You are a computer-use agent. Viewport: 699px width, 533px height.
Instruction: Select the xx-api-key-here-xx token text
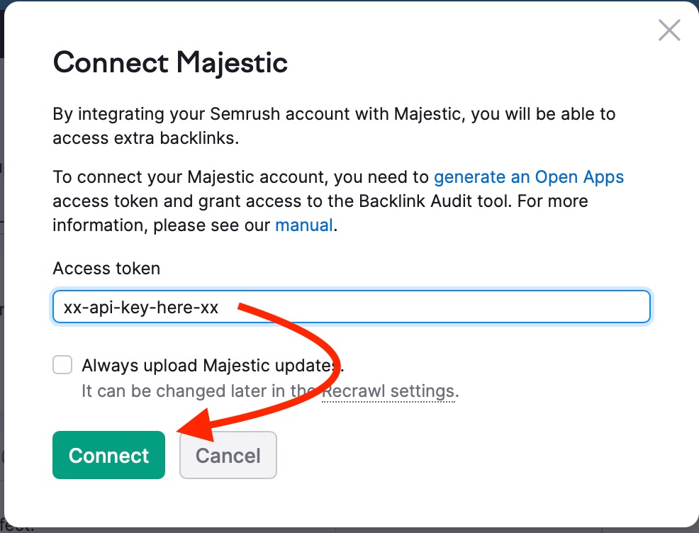pyautogui.click(x=140, y=307)
